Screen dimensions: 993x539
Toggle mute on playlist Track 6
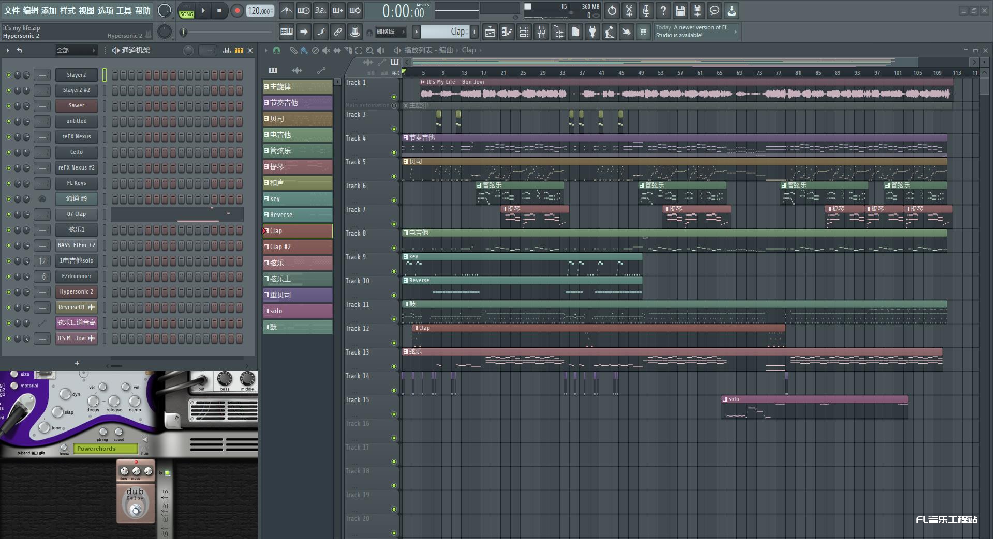click(x=394, y=201)
